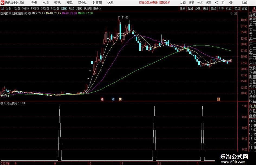Click the 统计 toolbar button

205,8
